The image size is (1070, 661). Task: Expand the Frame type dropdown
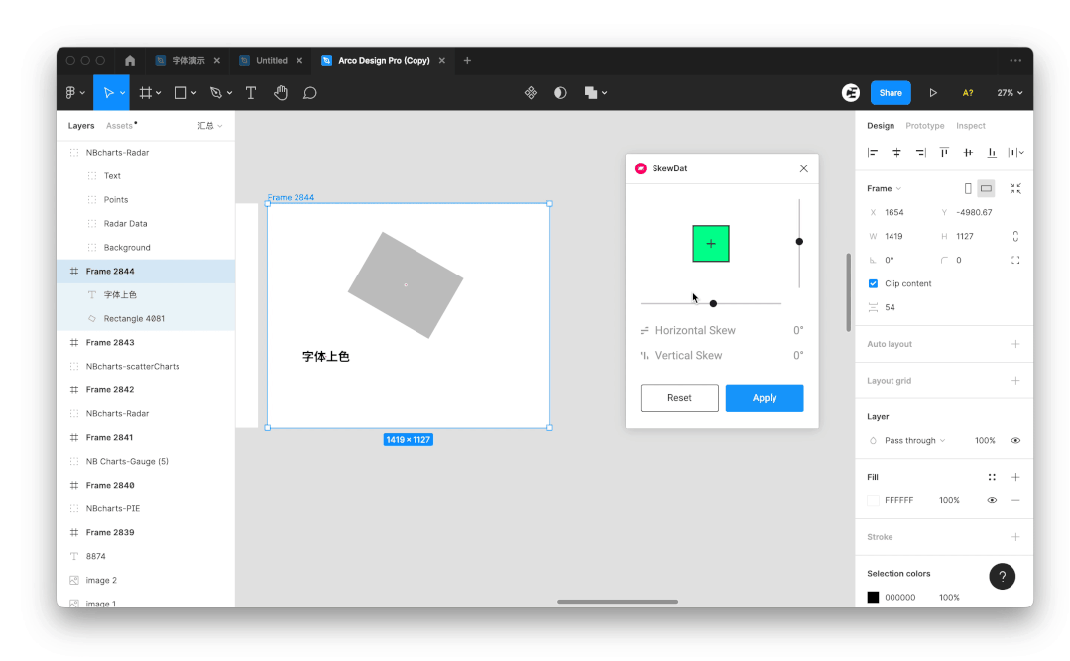click(884, 188)
